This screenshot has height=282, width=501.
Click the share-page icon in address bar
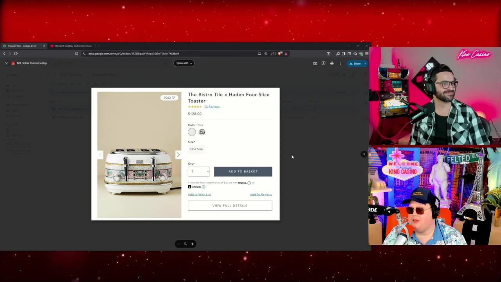(272, 54)
